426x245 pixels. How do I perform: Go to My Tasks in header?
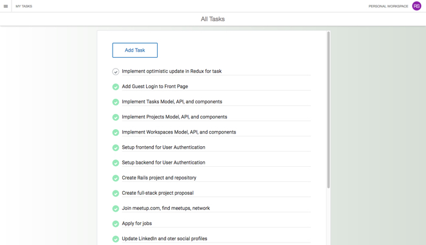point(24,6)
